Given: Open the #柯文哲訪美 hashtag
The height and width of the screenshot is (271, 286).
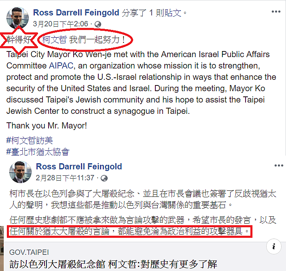Looking at the screenshot, I should (30, 141).
